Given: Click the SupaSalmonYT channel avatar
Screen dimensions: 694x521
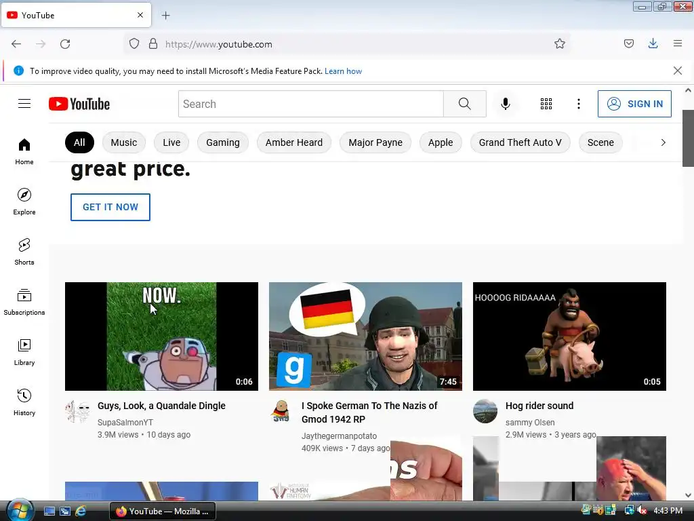Looking at the screenshot, I should (77, 412).
